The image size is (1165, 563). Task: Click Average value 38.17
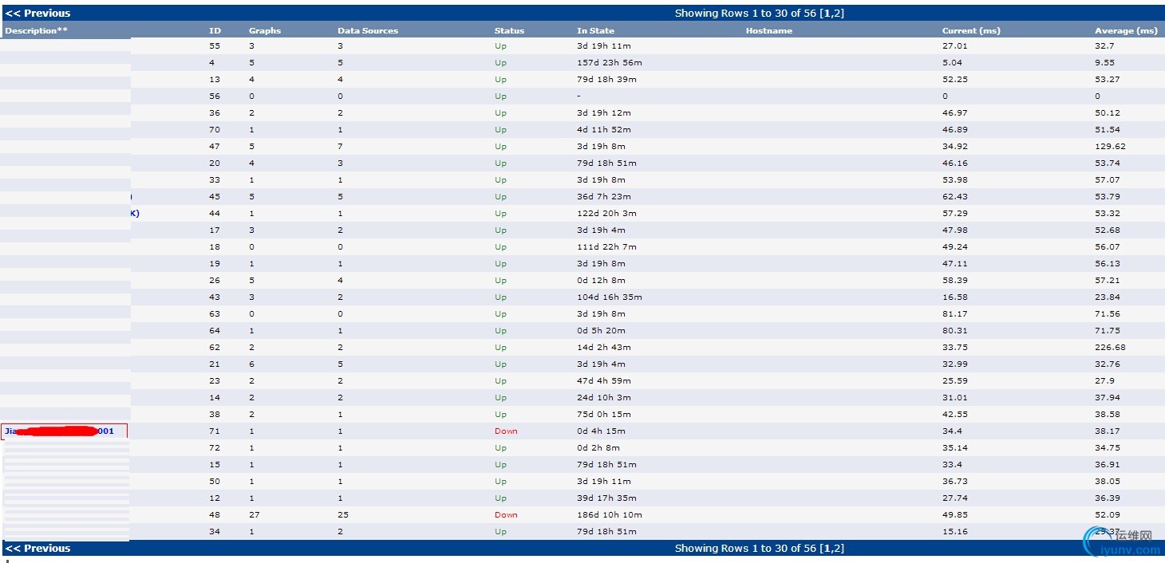[x=1108, y=431]
